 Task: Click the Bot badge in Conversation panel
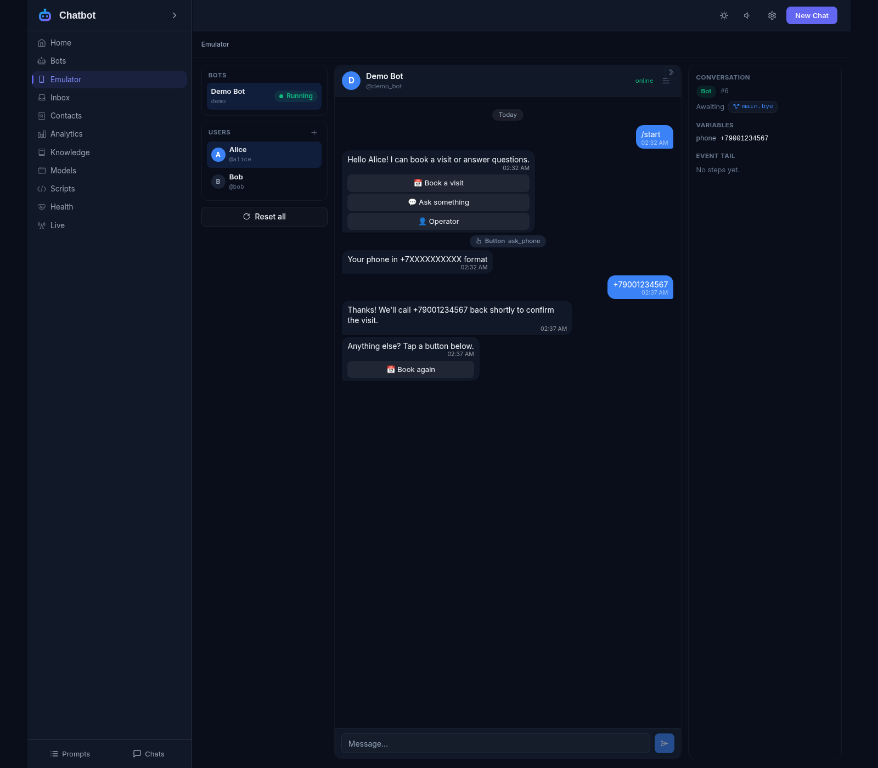pyautogui.click(x=706, y=91)
